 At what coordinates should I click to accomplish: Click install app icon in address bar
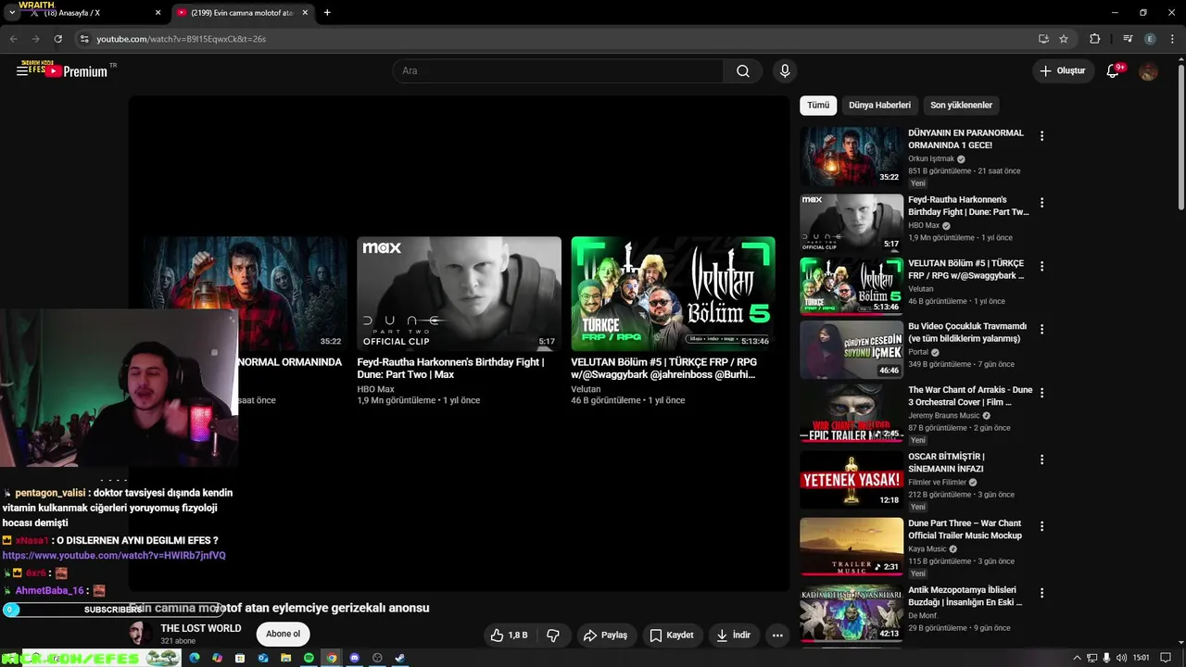click(x=1043, y=39)
